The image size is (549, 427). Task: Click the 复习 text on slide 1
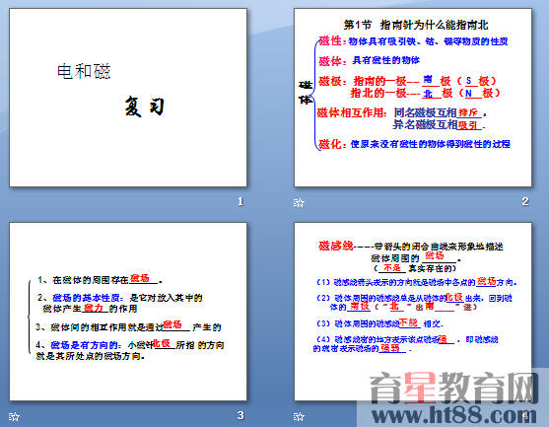point(145,107)
